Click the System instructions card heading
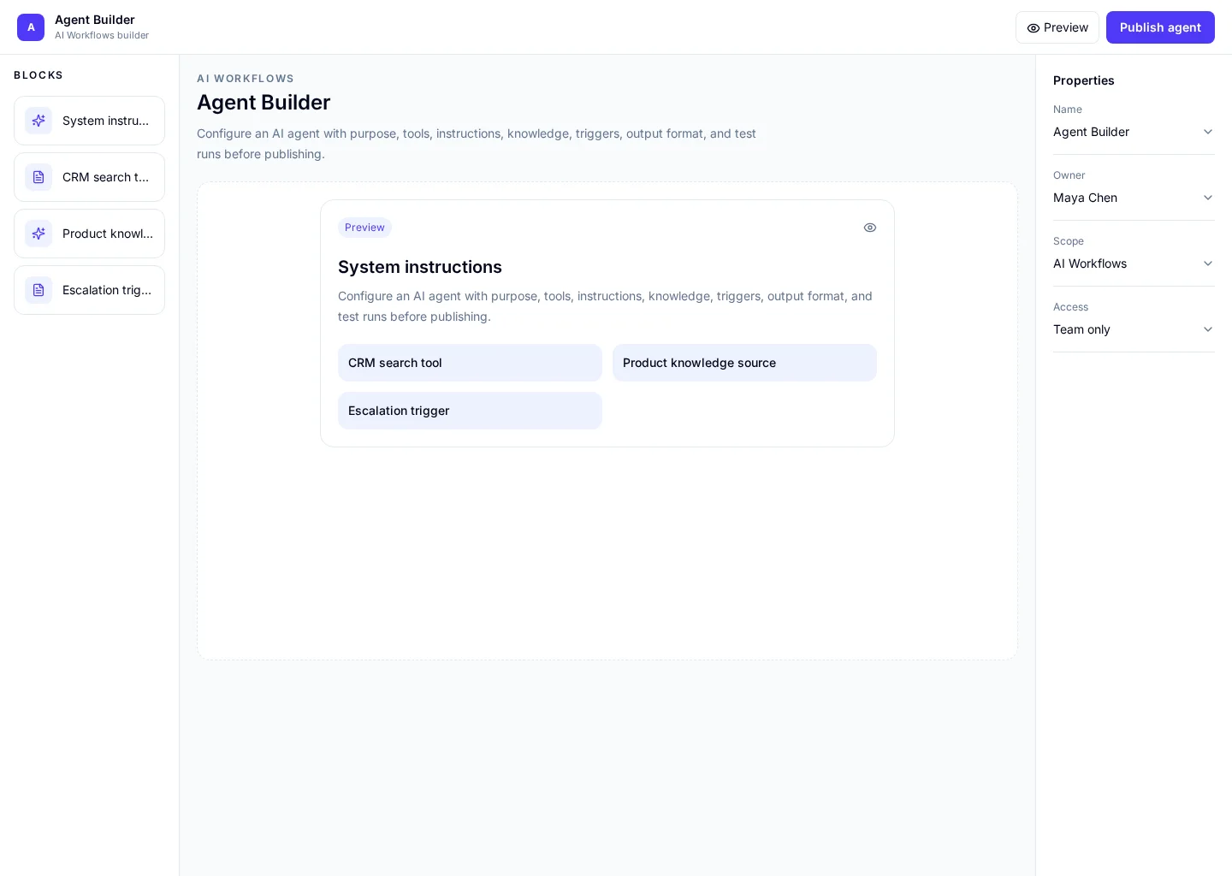Image resolution: width=1232 pixels, height=876 pixels. (420, 267)
